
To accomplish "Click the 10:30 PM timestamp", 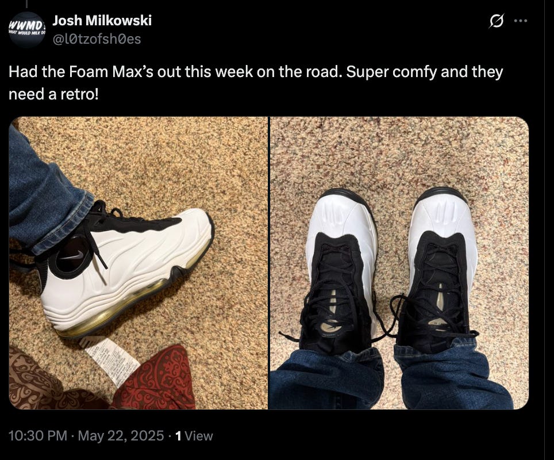I will pyautogui.click(x=37, y=436).
